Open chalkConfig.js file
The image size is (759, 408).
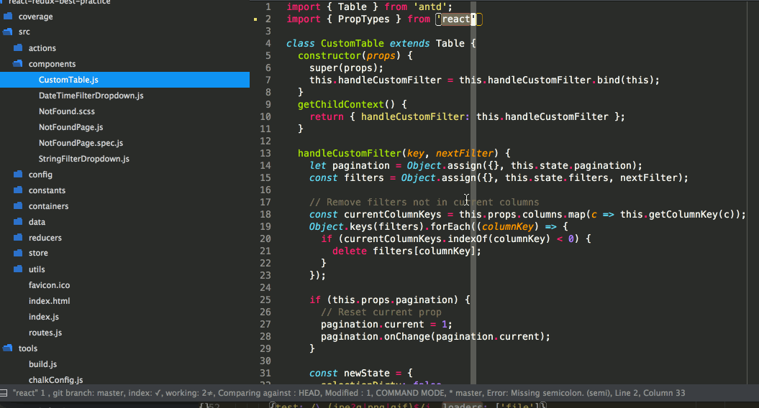point(55,380)
